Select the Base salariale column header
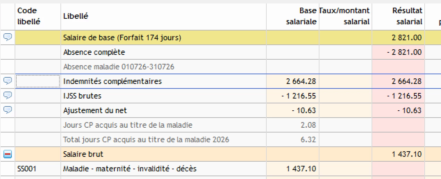The image size is (441, 179). [x=293, y=16]
